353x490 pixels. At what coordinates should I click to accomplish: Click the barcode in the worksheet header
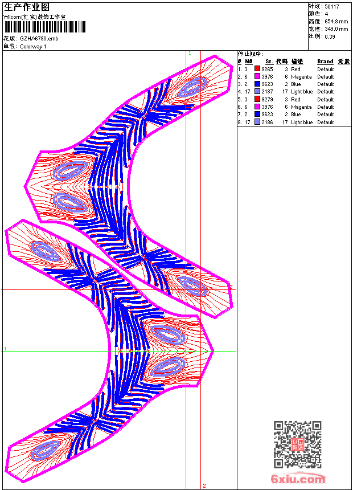(44, 27)
